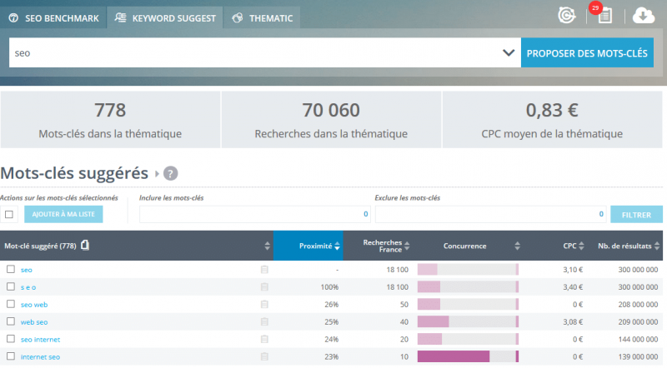Click the list icon in 'internet seo' row

point(264,357)
